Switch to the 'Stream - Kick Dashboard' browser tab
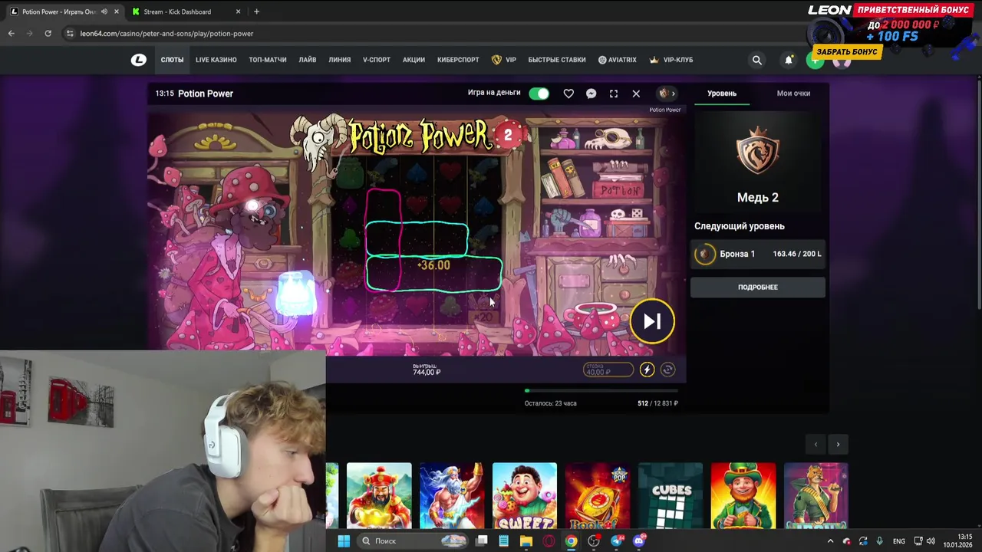This screenshot has width=982, height=552. click(185, 11)
